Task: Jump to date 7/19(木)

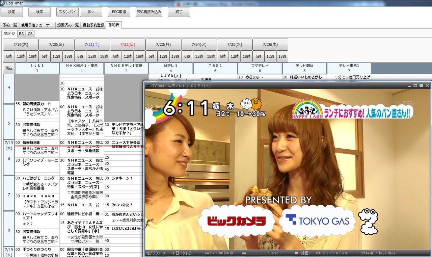Action: point(21,44)
